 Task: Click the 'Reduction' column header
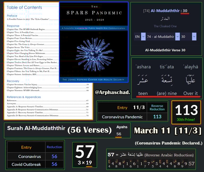tap(54, 147)
